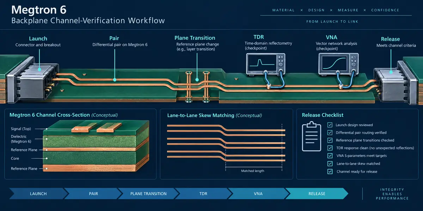Toggle 'TDR response clean' checkbox
The height and width of the screenshot is (211, 423).
[330, 148]
